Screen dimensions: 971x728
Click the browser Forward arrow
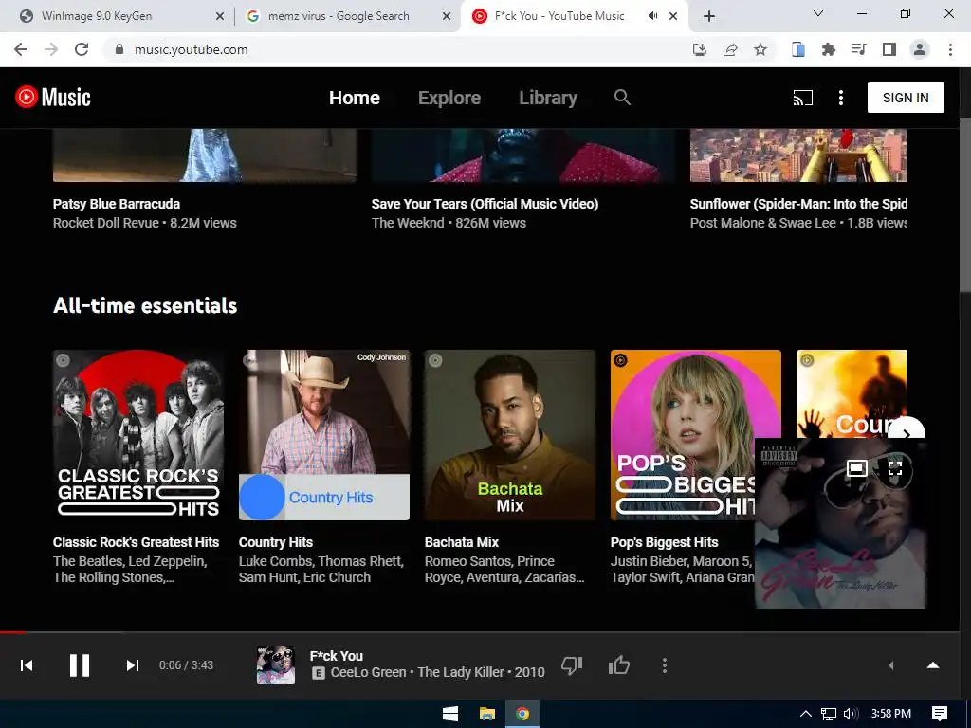point(51,49)
